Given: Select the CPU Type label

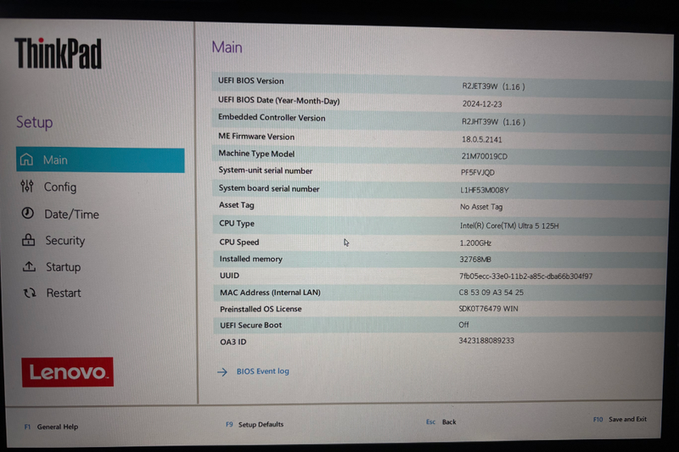Looking at the screenshot, I should click(237, 223).
